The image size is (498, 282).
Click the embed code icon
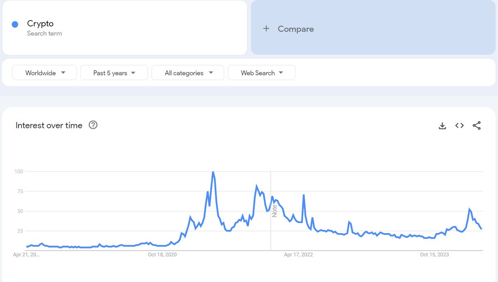459,125
